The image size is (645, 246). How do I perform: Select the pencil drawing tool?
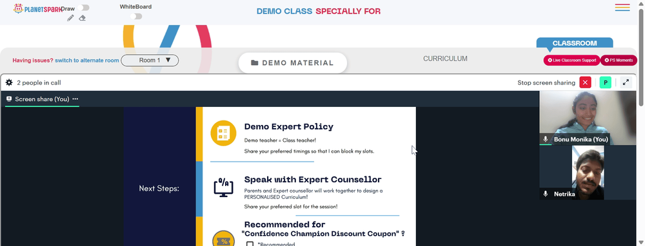tap(70, 18)
